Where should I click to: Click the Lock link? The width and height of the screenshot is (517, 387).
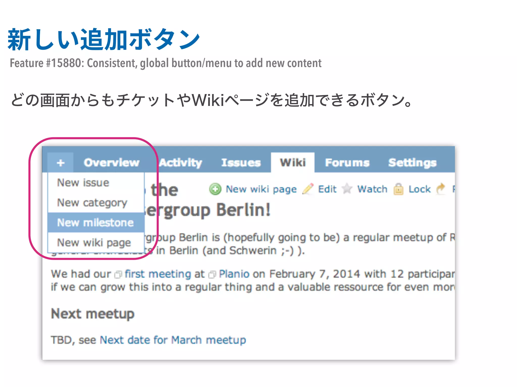[x=420, y=189]
